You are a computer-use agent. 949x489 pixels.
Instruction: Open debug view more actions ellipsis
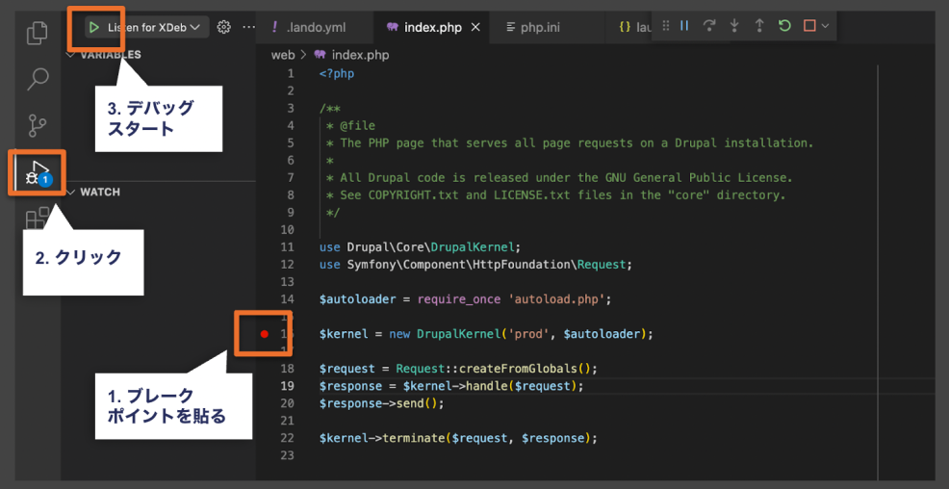(x=248, y=27)
